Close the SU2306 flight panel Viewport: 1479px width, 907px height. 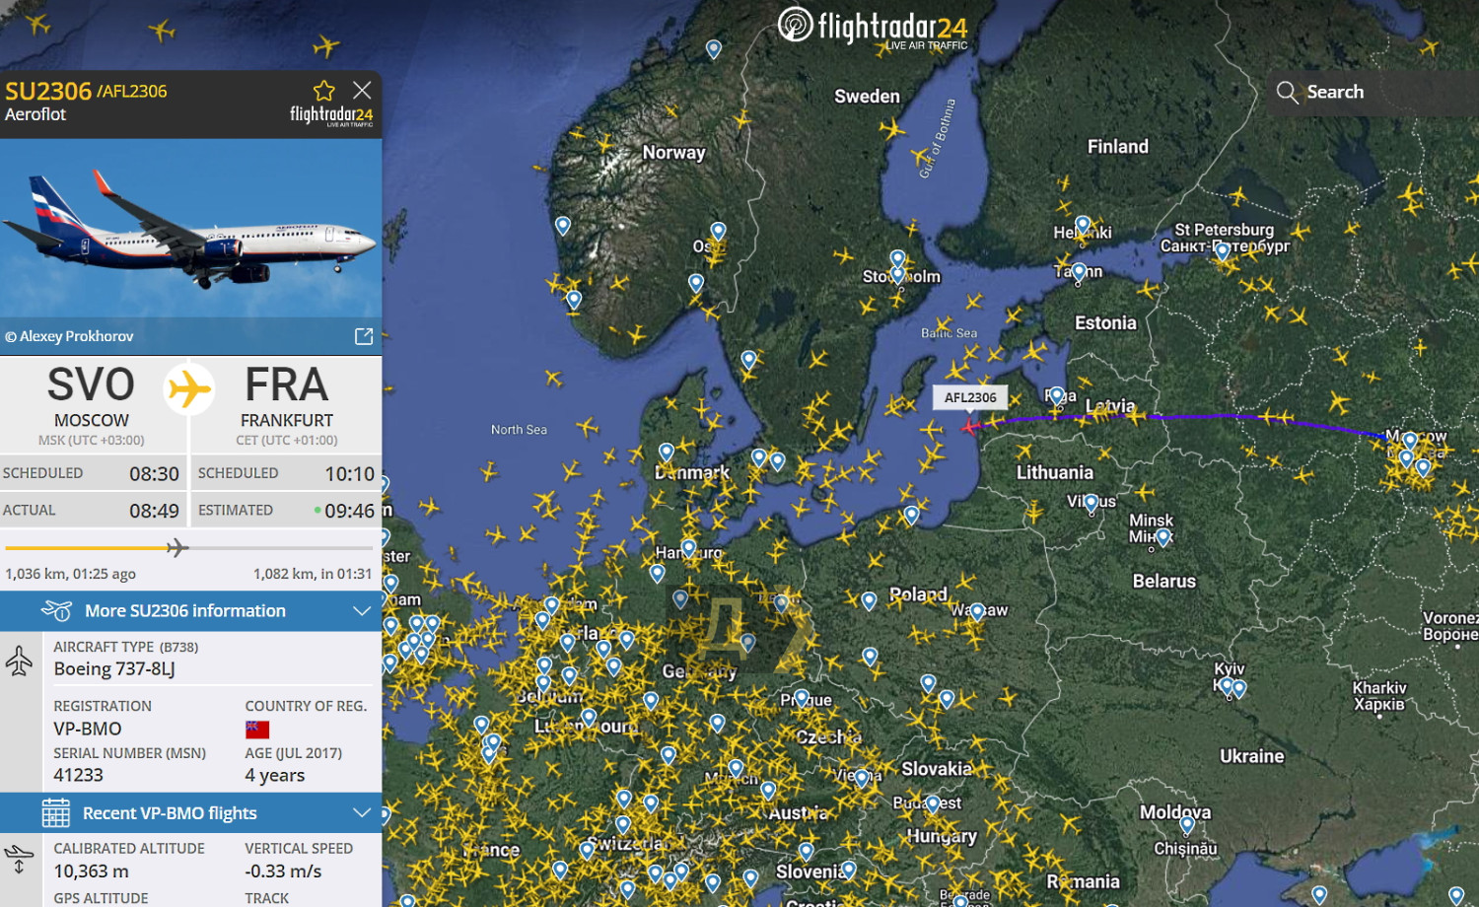point(362,90)
